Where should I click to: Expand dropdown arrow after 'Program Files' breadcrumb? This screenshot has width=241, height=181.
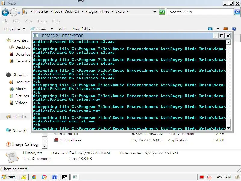112,11
